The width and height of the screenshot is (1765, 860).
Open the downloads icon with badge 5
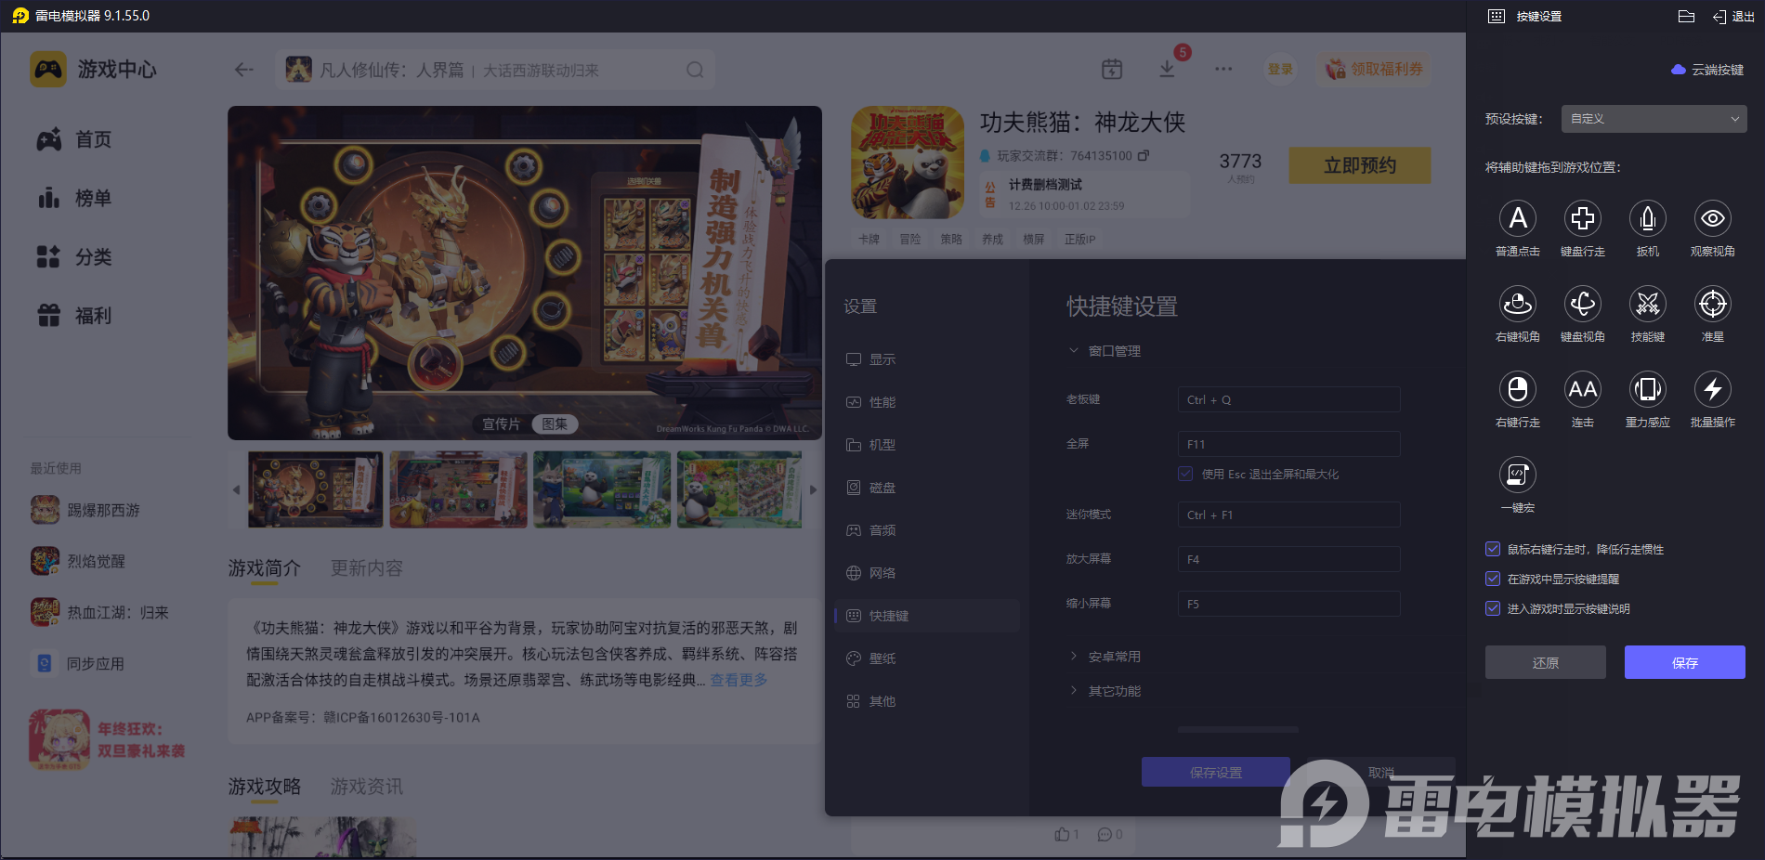pyautogui.click(x=1168, y=69)
